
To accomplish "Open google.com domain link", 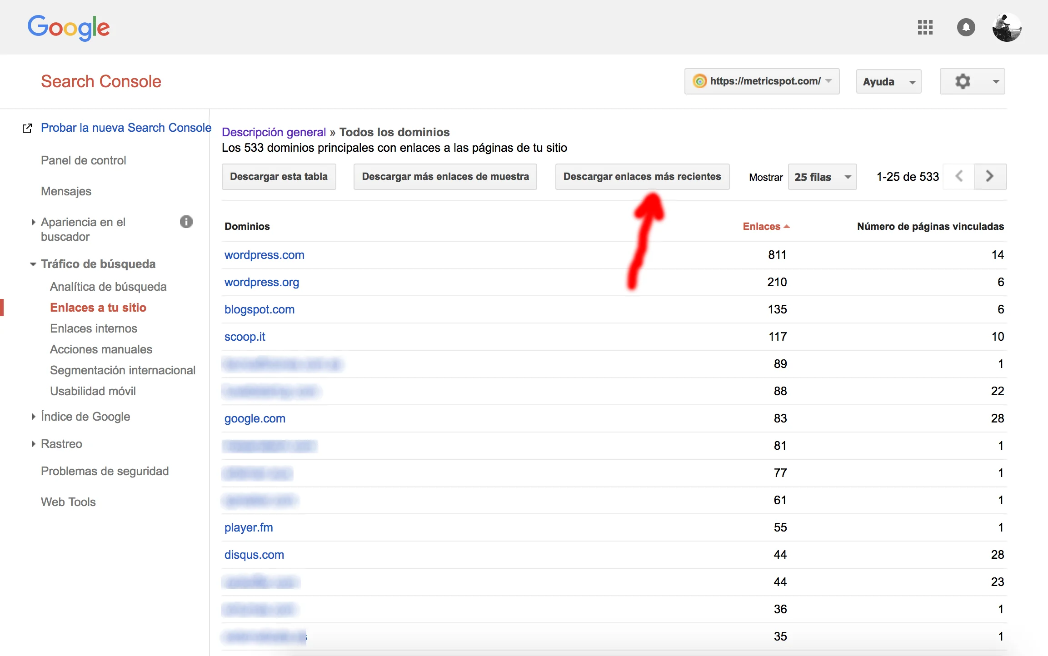I will (x=255, y=418).
